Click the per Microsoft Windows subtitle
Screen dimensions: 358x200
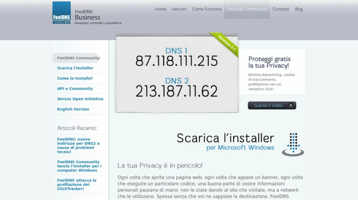(x=240, y=148)
